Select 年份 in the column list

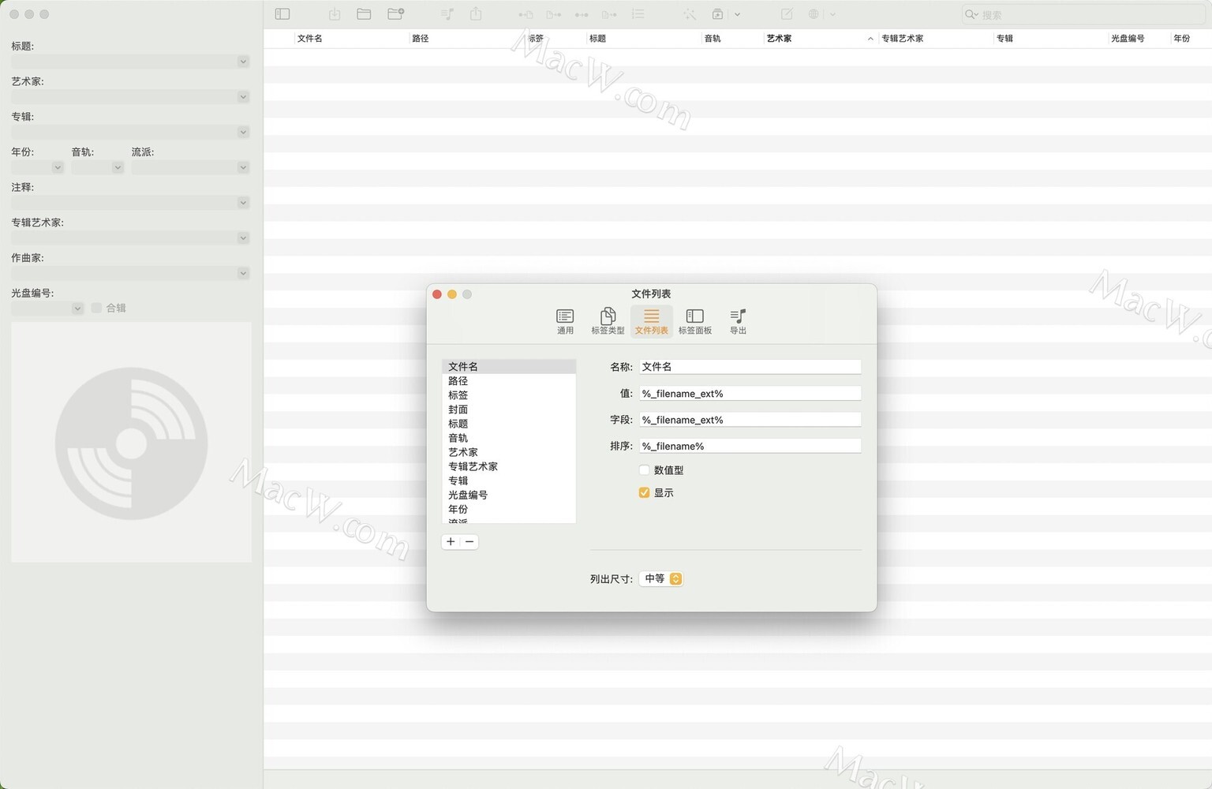509,509
